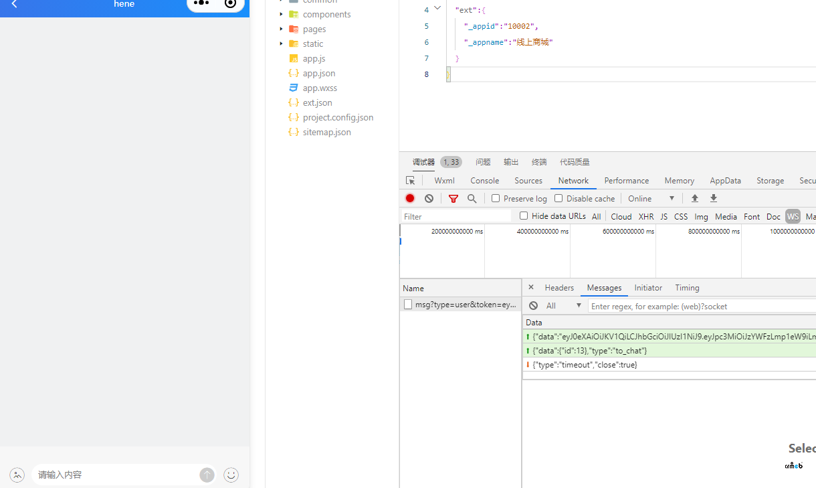816x488 pixels.
Task: Open the Headers tab of request
Action: pos(559,288)
